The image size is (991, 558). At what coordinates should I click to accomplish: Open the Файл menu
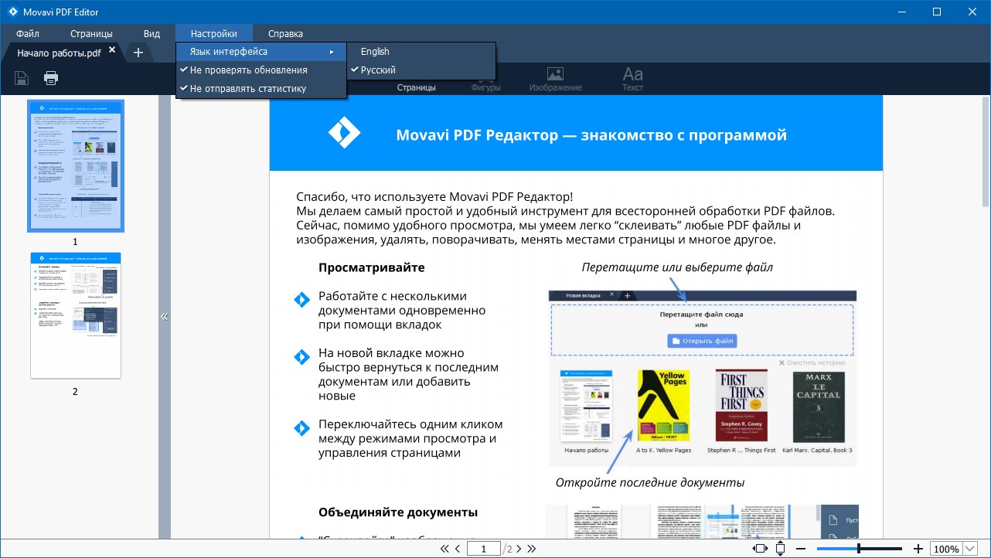[28, 33]
